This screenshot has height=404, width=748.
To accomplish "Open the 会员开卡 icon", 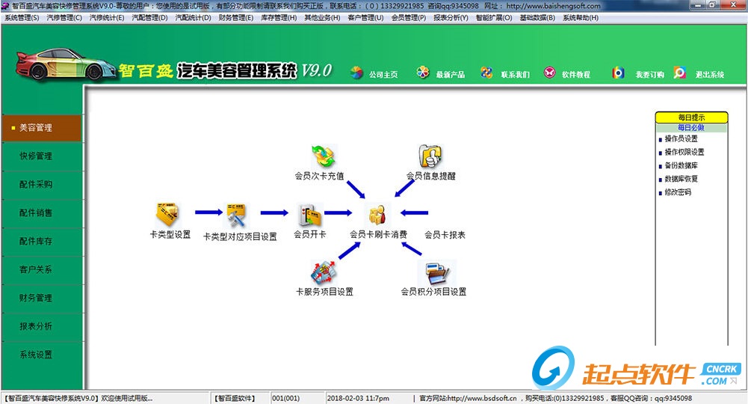I will click(310, 215).
